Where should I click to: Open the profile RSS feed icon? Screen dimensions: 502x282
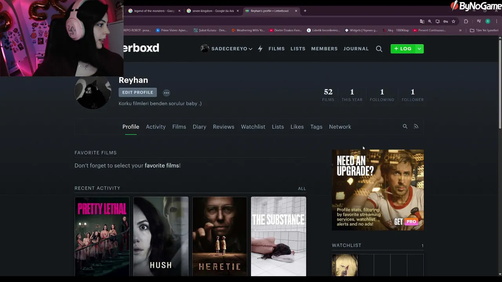pos(416,127)
